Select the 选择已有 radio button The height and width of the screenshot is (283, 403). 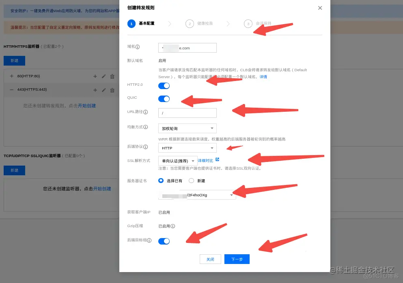(x=161, y=181)
